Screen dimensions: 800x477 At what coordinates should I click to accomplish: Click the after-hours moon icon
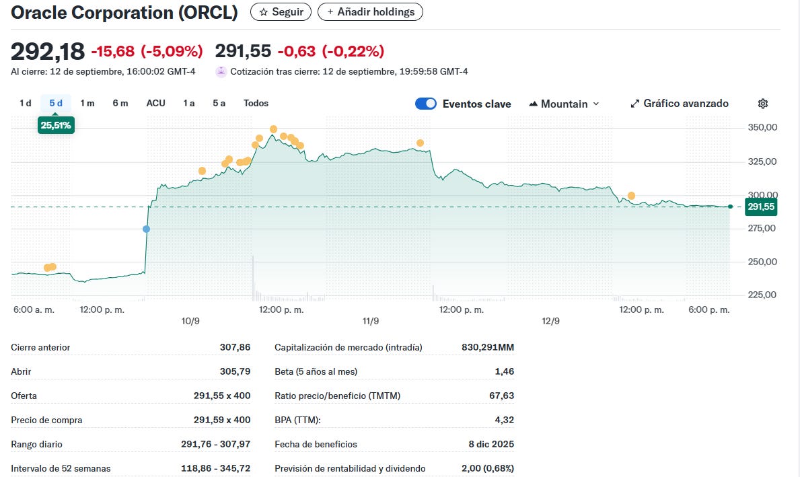(221, 71)
